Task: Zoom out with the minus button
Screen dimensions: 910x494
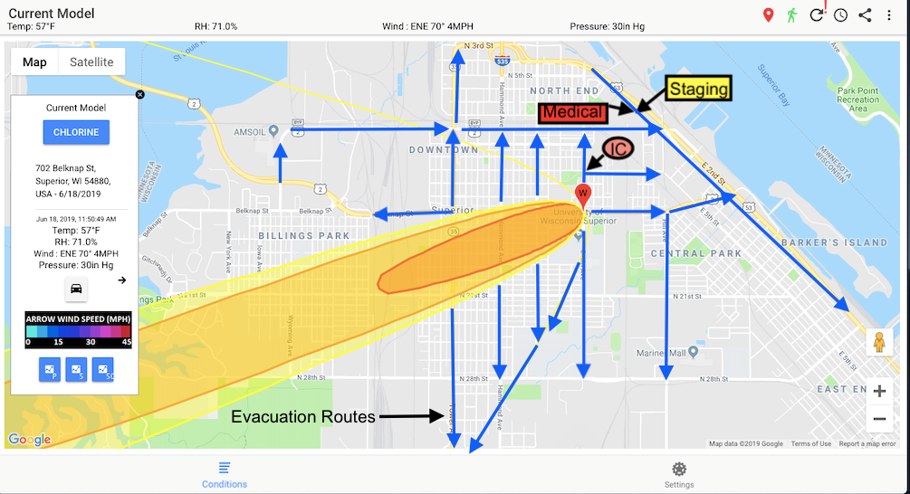Action: tap(879, 419)
